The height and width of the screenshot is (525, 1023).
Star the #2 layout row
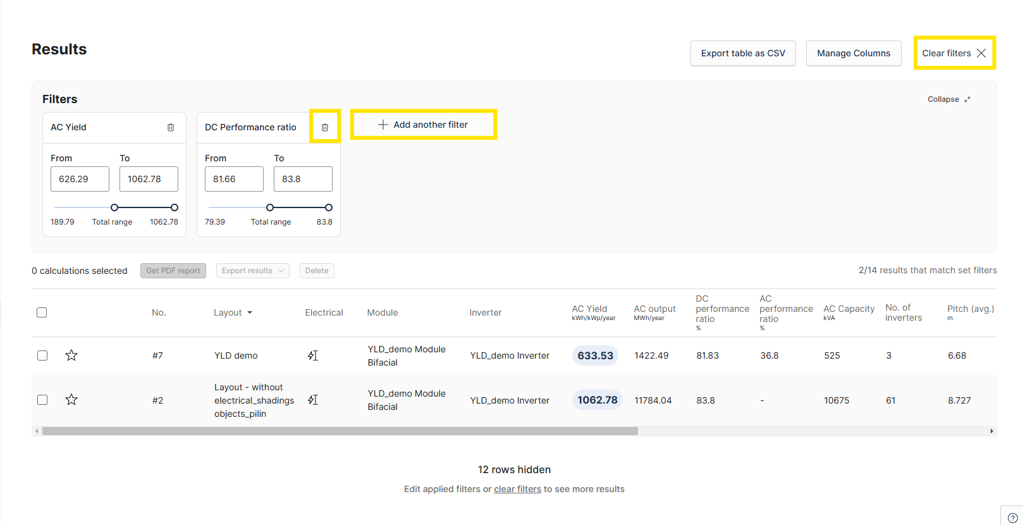click(x=71, y=400)
